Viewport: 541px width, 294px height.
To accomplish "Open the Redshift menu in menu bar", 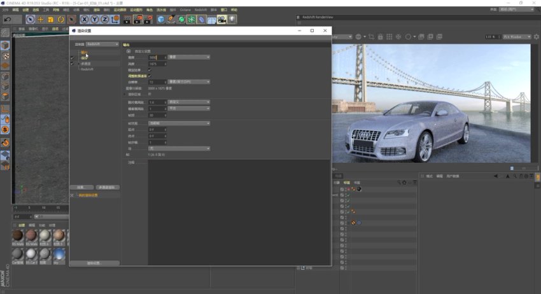I will click(201, 10).
